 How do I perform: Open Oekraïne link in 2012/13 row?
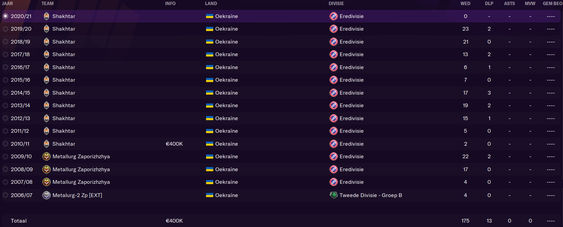click(226, 118)
